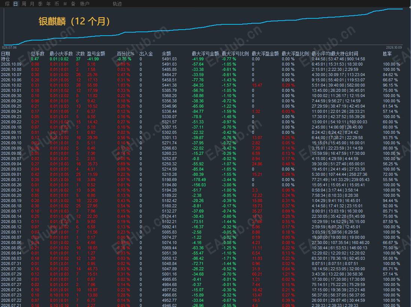Click the floating loss value -178.49
This screenshot has width=411, height=307.
pyautogui.click(x=199, y=180)
